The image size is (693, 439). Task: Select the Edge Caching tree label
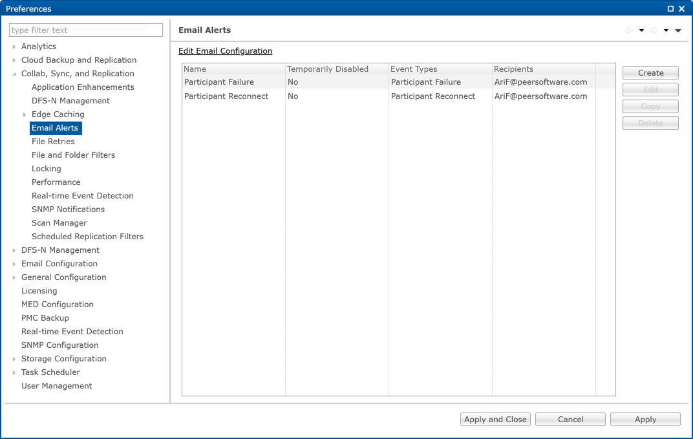58,114
